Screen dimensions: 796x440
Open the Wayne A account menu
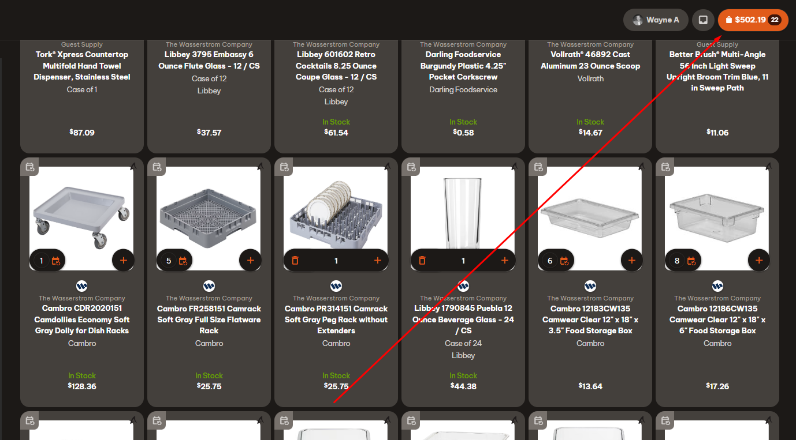(656, 20)
